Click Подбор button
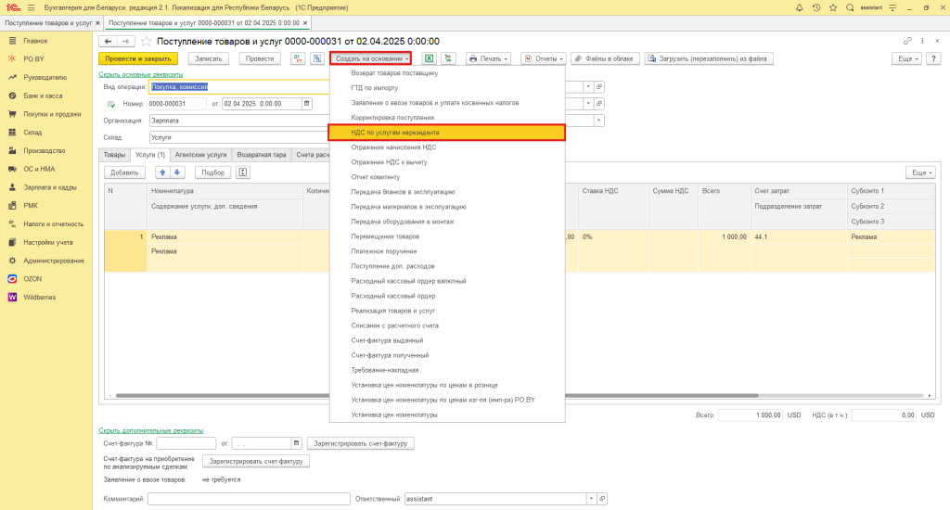 click(212, 172)
